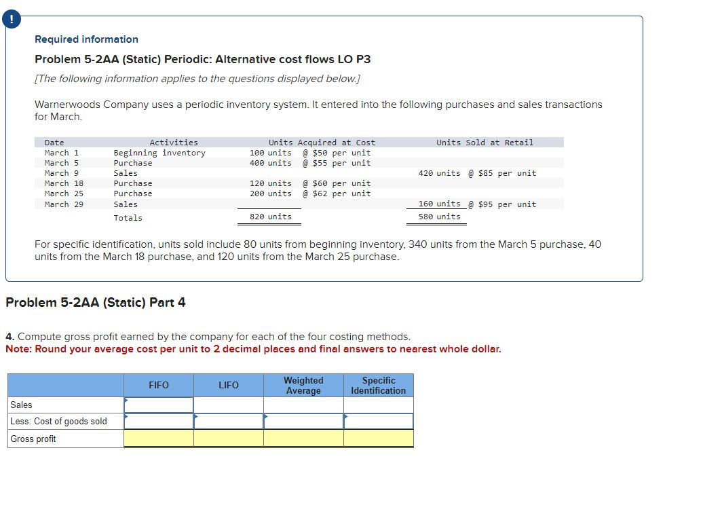Screen dimensions: 722x518
Task: Click the triangle marker in Weighted Average cost cell
Action: [266, 417]
